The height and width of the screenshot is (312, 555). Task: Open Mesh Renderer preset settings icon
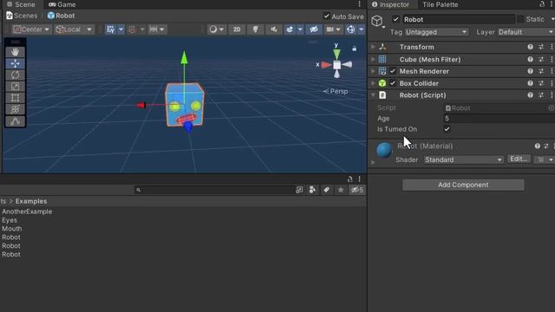point(541,71)
